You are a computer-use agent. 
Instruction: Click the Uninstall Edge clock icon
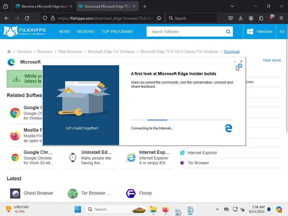[x=73, y=157]
